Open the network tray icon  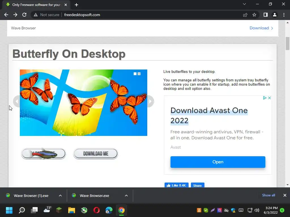(x=250, y=210)
